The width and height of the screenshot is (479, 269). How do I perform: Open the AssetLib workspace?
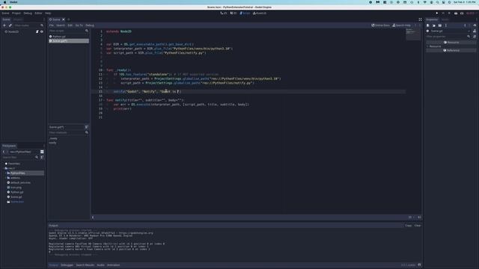260,13
